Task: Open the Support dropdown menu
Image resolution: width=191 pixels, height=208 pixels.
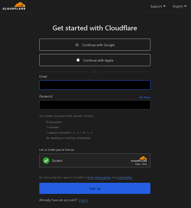Action: [x=158, y=6]
